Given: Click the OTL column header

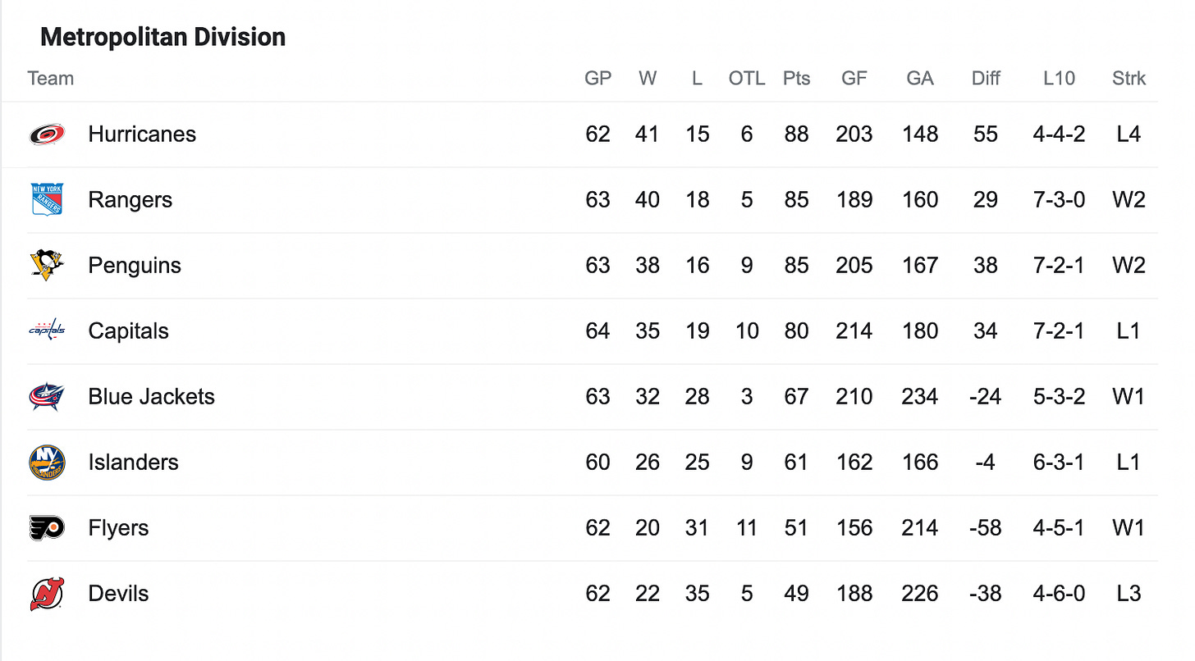Looking at the screenshot, I should click(x=746, y=79).
